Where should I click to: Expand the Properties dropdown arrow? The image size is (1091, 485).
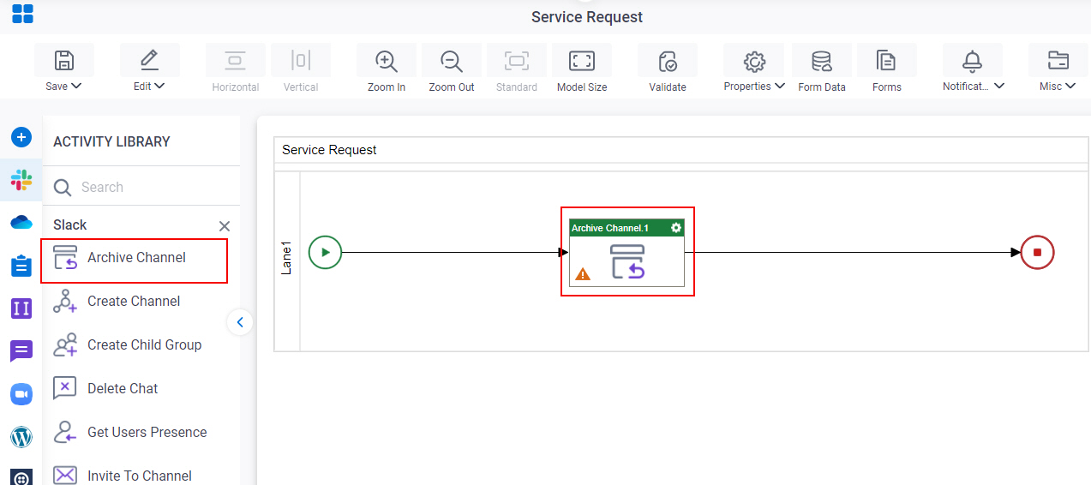pos(780,86)
